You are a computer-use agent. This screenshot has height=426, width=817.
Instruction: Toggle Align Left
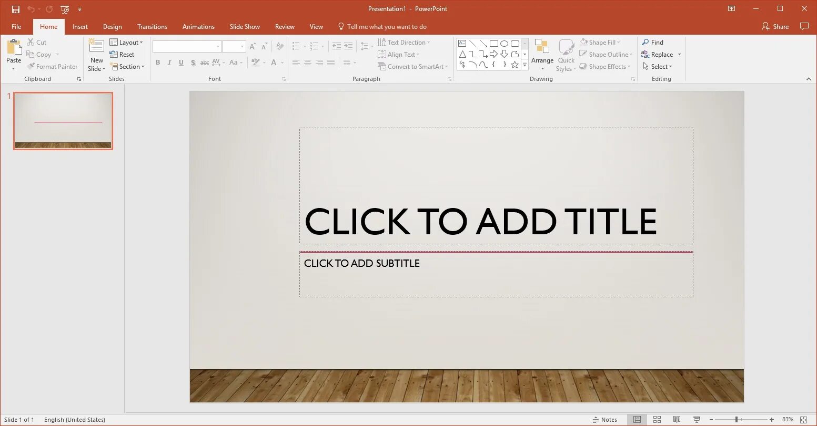296,63
